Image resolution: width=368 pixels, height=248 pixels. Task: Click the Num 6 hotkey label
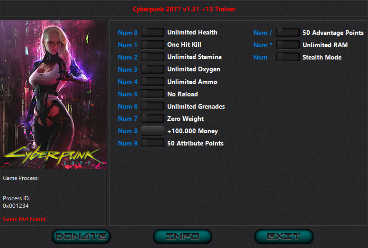pyautogui.click(x=128, y=107)
